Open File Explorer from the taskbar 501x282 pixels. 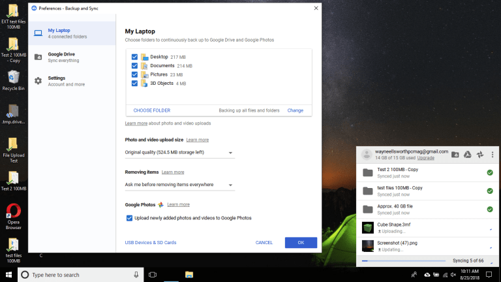pos(189,275)
